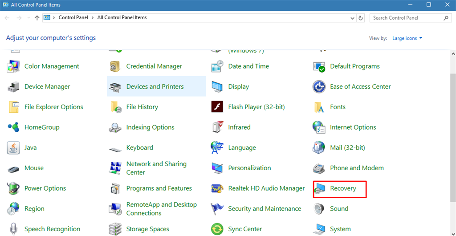456x236 pixels.
Task: Open the Color Management icon
Action: (13, 66)
